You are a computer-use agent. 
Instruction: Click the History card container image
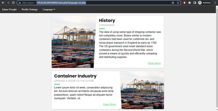[x=73, y=42]
